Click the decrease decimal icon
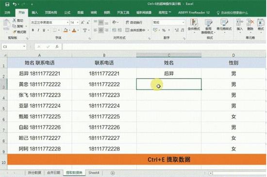Screen dimensions: 267x177 183,30
